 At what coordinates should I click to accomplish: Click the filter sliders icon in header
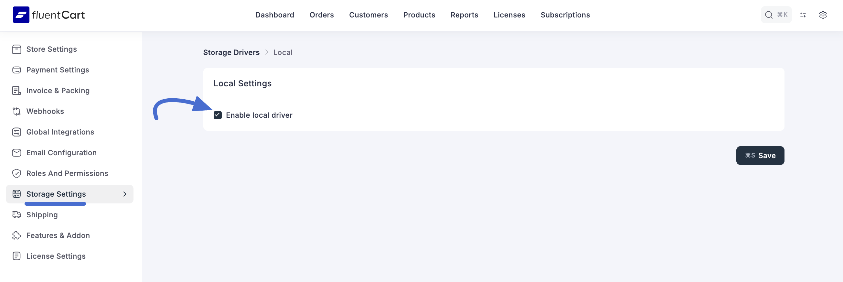coord(803,15)
